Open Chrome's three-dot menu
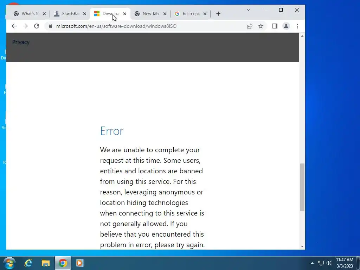This screenshot has width=360, height=270. tap(297, 26)
